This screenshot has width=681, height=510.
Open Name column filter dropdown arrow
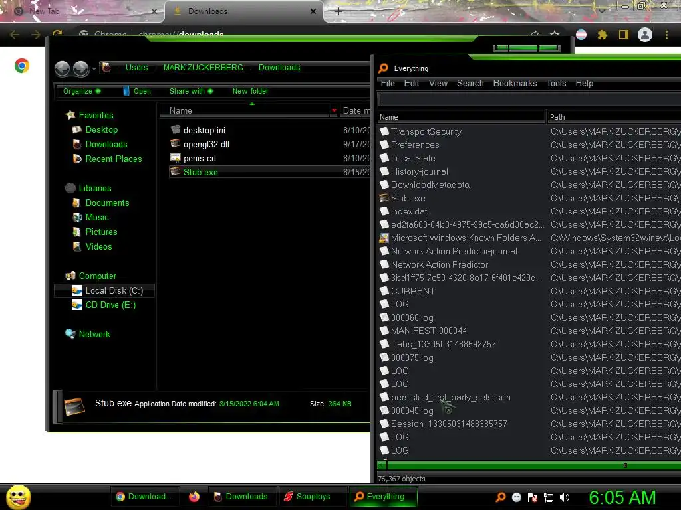[334, 111]
